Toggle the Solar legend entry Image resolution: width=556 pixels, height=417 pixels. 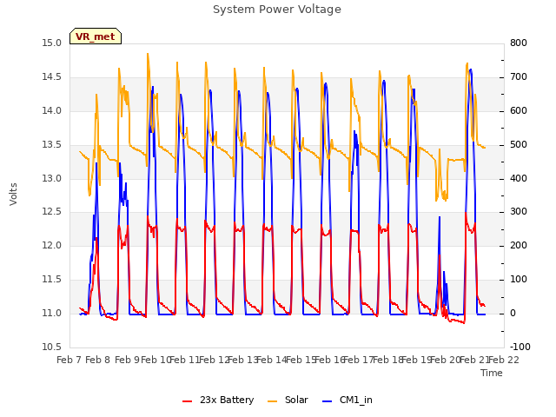tap(288, 400)
